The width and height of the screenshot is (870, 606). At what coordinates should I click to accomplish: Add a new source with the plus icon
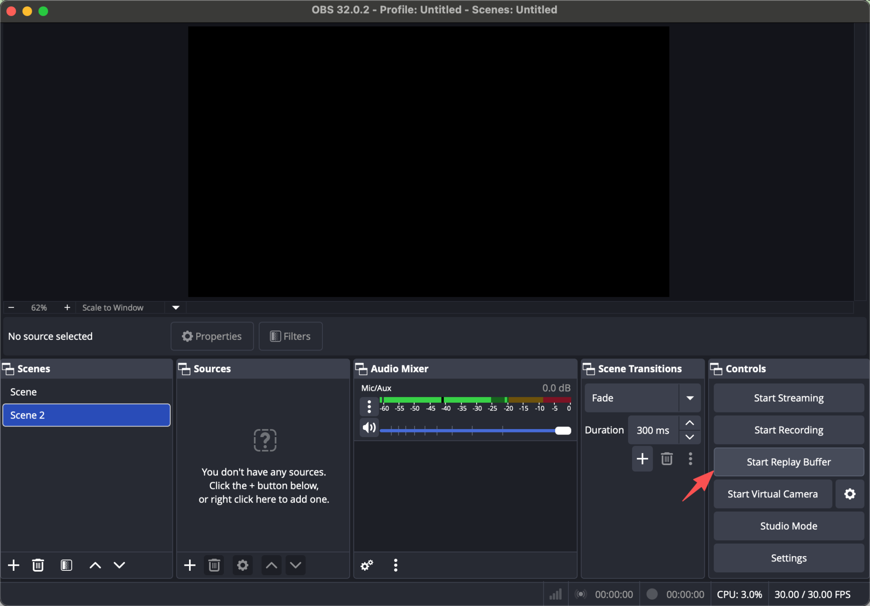pyautogui.click(x=189, y=565)
